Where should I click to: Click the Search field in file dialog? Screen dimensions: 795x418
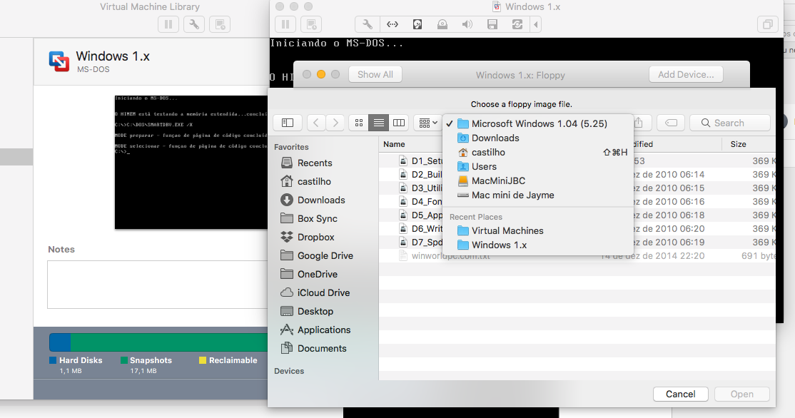point(730,123)
